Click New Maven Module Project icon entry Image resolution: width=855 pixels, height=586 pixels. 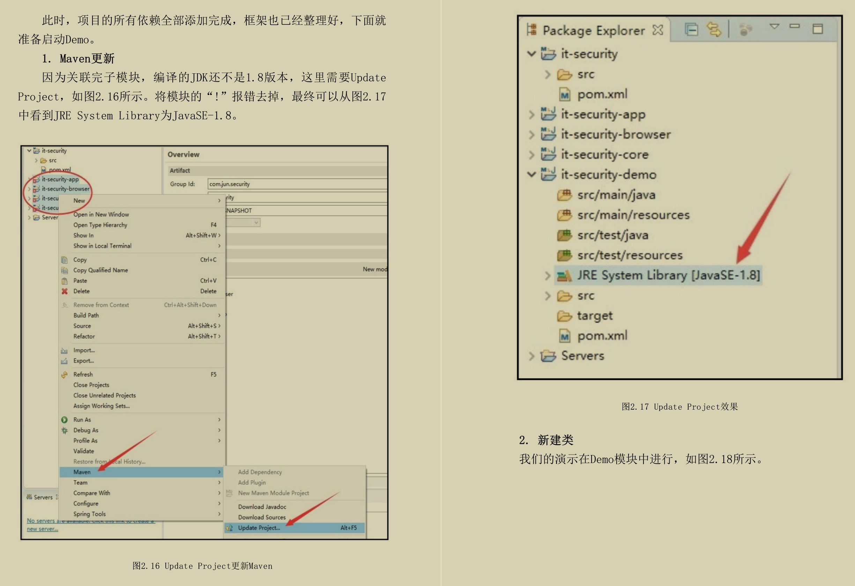point(230,493)
